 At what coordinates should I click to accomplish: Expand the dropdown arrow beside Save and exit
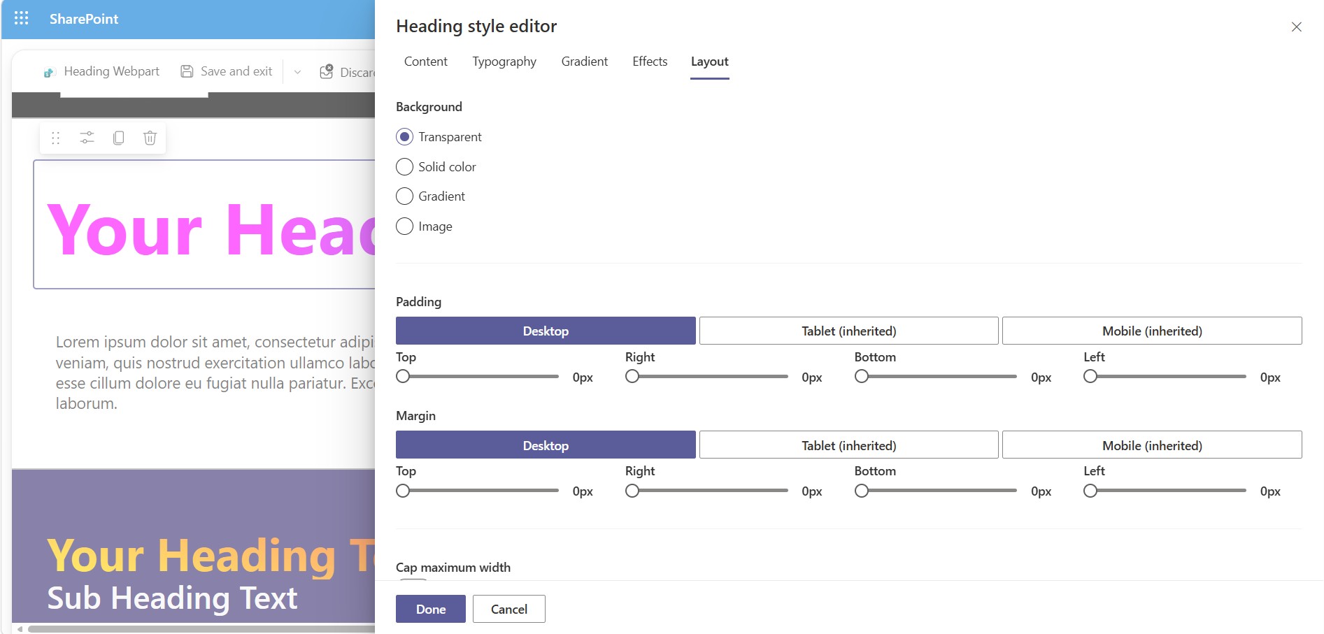[297, 72]
